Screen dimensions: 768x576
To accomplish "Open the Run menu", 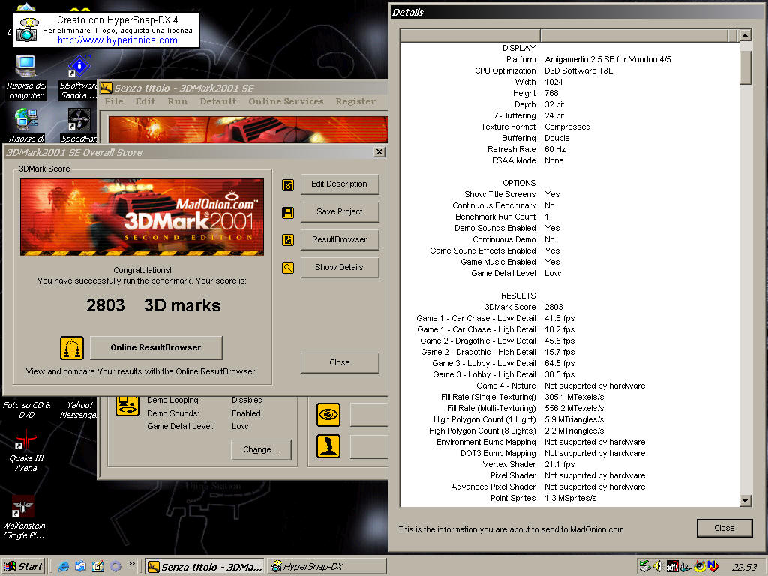I will click(177, 101).
